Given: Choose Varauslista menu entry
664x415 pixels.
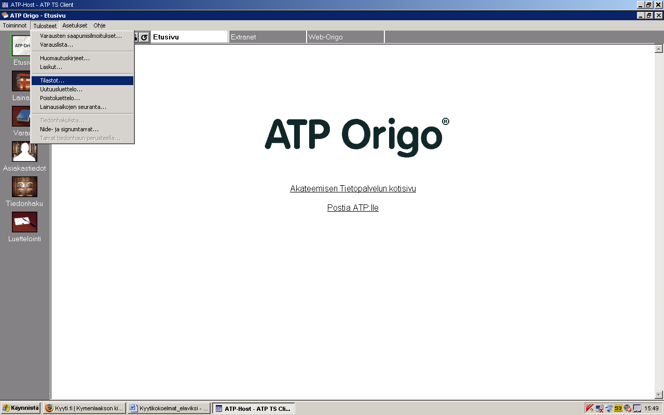Looking at the screenshot, I should (x=82, y=45).
